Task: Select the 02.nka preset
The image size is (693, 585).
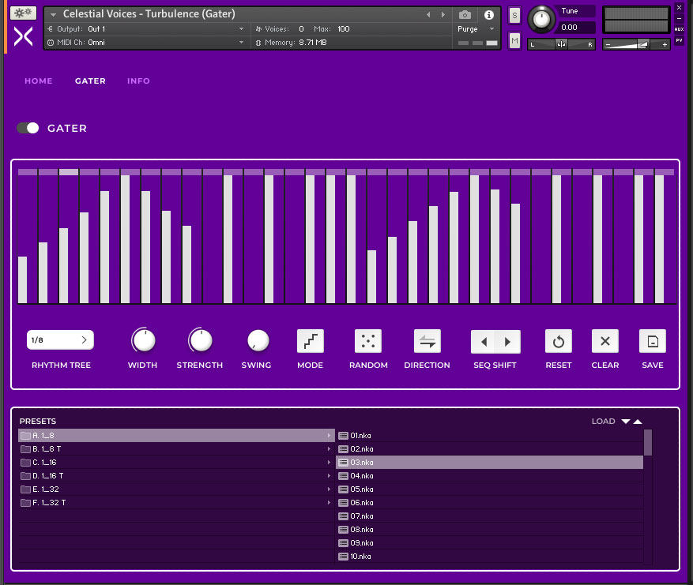Action: tap(490, 449)
